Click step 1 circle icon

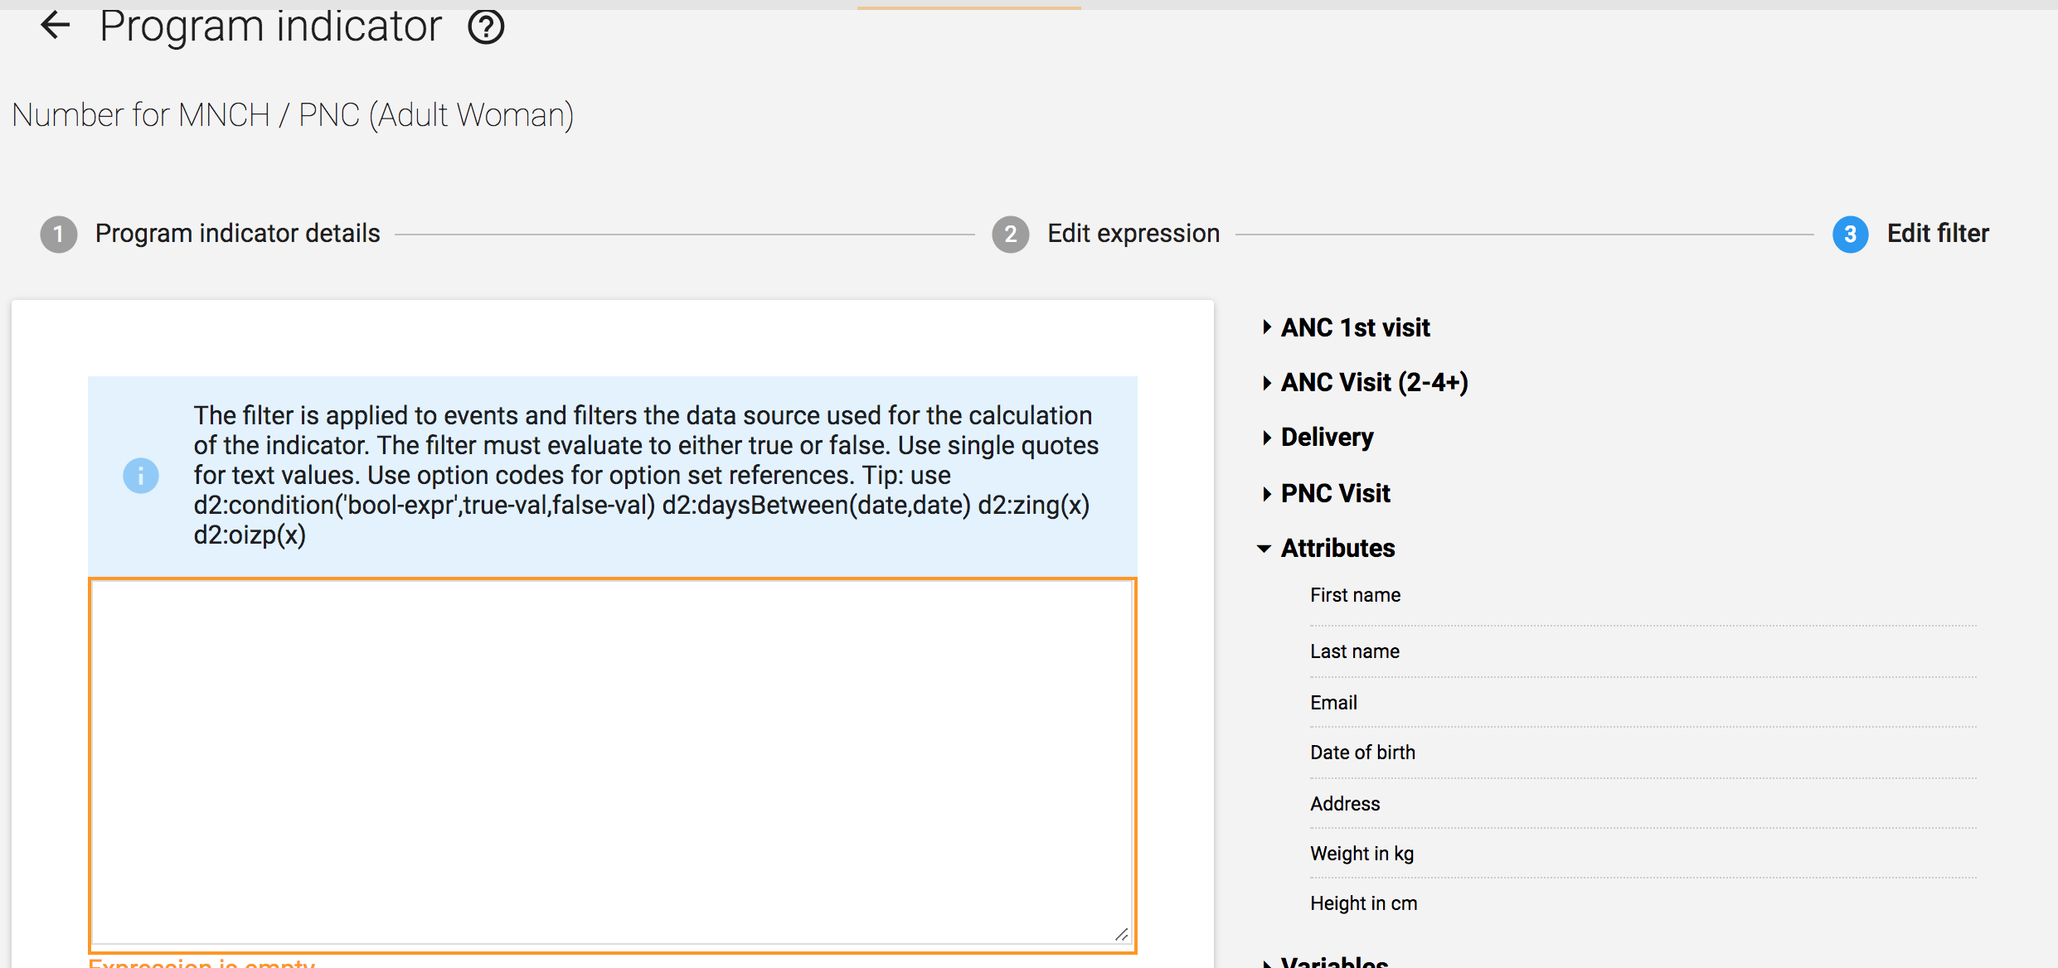(59, 235)
